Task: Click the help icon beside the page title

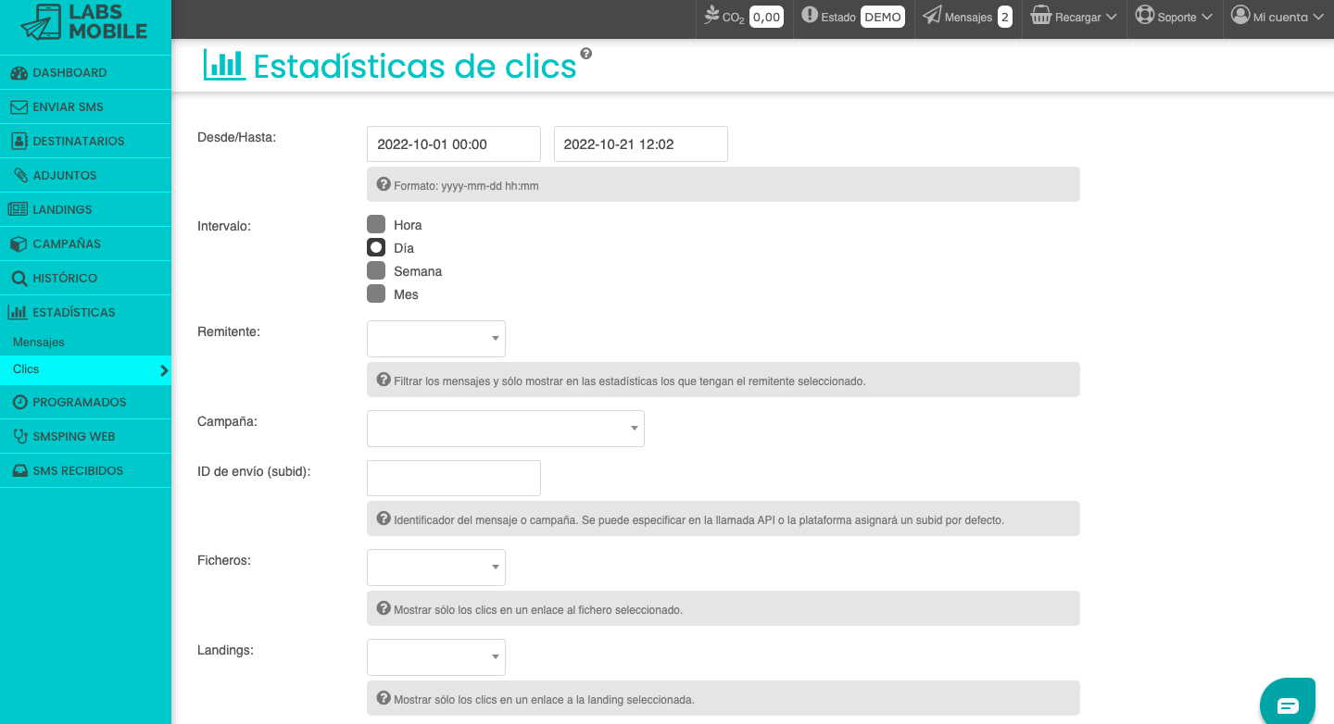Action: click(x=585, y=54)
